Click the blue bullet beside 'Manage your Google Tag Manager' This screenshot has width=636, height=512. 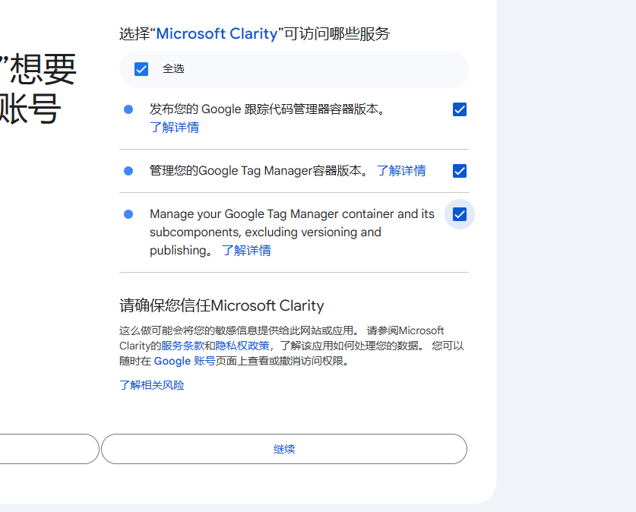tap(128, 214)
